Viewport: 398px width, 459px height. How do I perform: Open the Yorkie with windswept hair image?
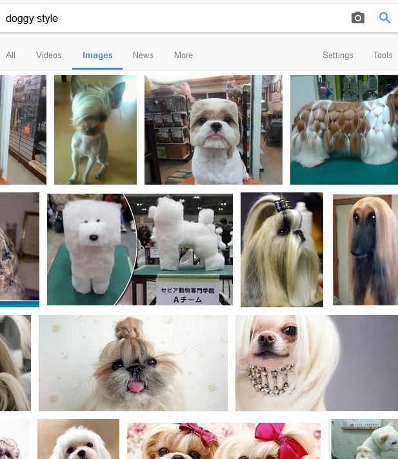coord(95,130)
